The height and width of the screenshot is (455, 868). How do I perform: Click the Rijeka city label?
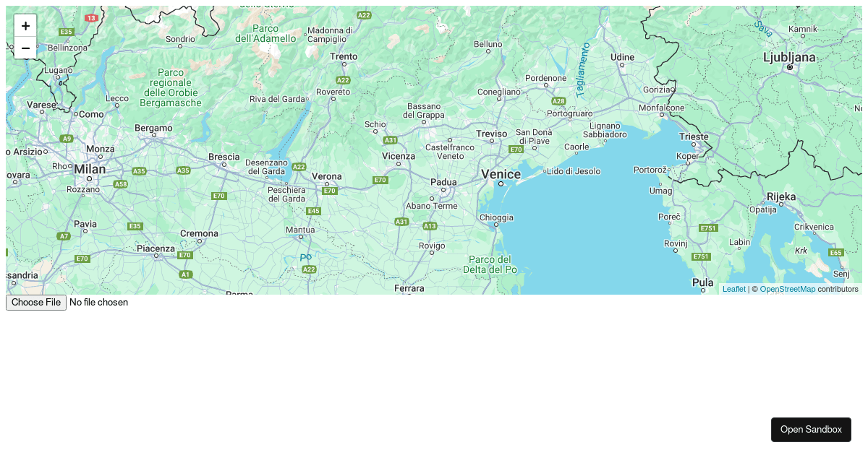coord(781,196)
